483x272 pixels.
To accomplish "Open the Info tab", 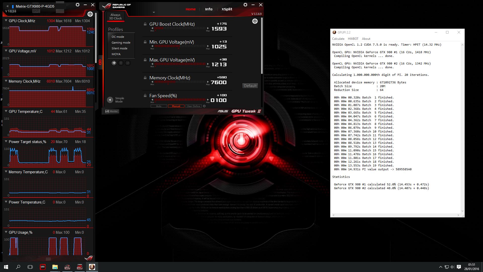I will pos(209,9).
